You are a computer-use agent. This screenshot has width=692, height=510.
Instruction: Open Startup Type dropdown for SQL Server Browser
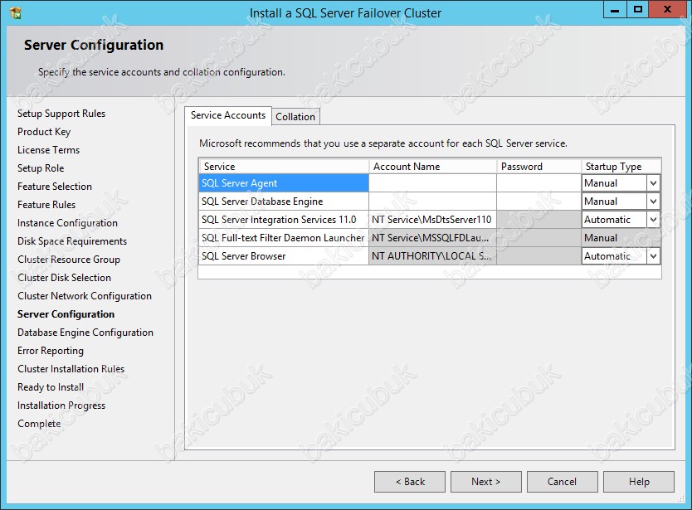tap(653, 256)
